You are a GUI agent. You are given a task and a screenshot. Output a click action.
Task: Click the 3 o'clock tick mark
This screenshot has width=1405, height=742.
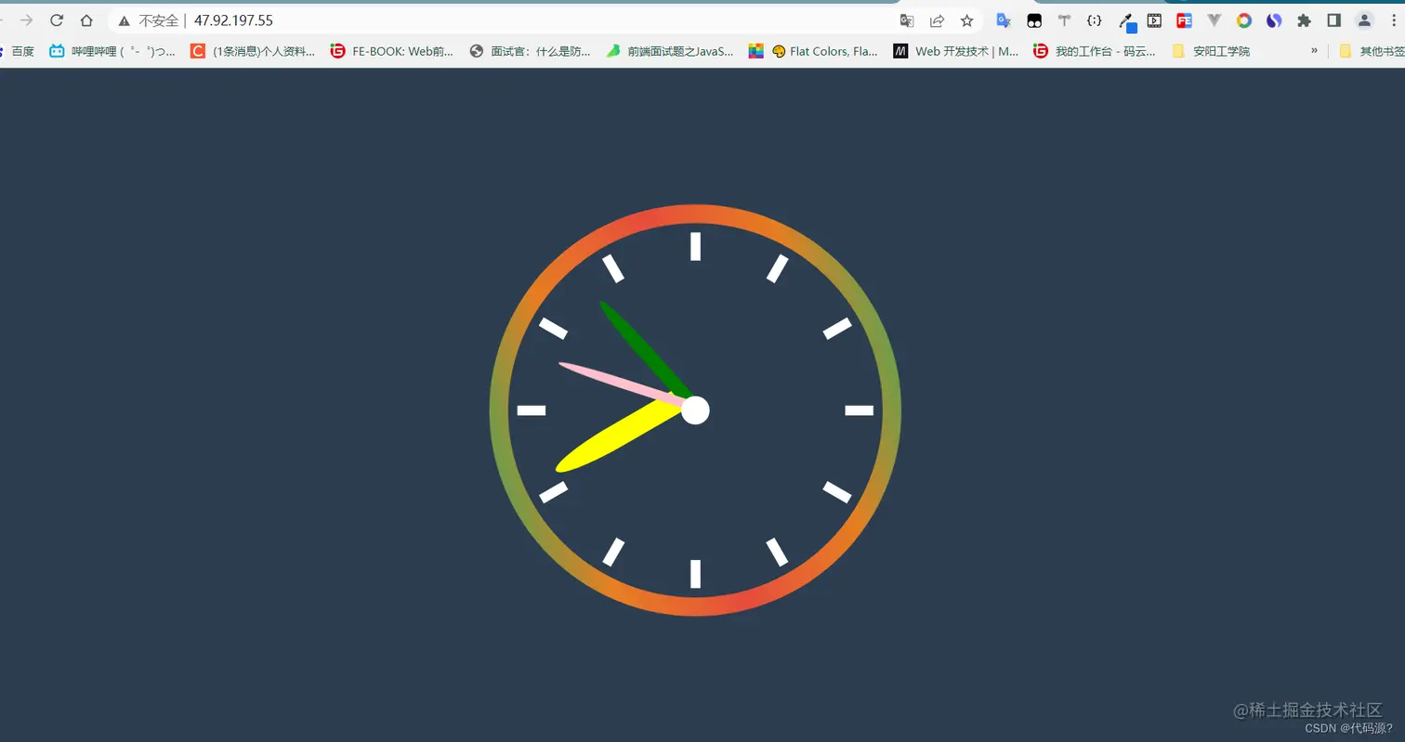point(859,410)
